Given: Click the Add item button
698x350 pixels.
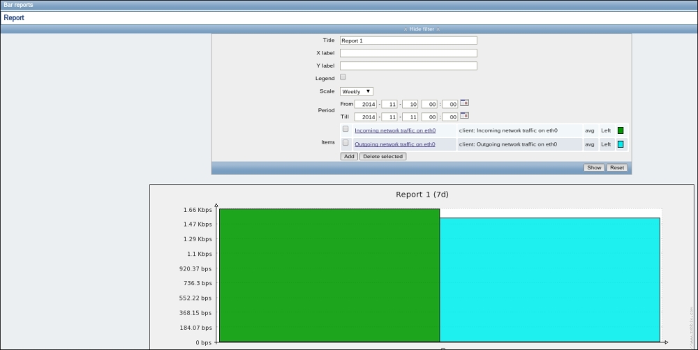Looking at the screenshot, I should pyautogui.click(x=349, y=156).
